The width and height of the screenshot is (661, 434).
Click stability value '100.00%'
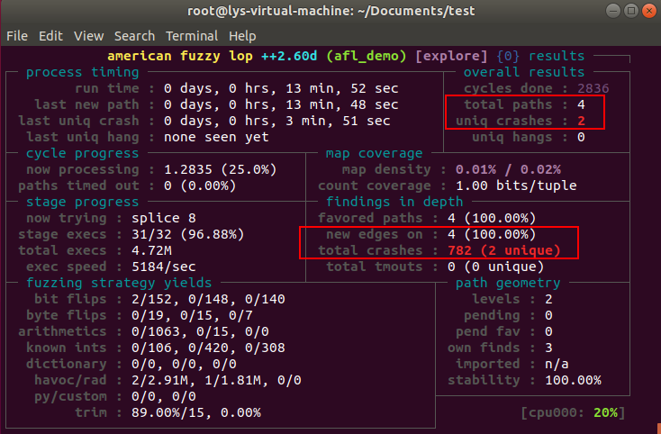point(573,381)
